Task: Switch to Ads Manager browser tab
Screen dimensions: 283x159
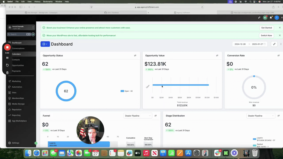Action: click(41, 13)
